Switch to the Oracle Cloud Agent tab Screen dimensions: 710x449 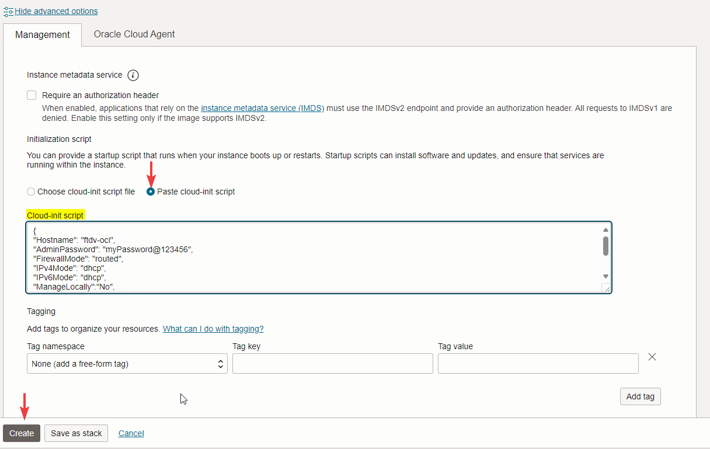pyautogui.click(x=134, y=34)
